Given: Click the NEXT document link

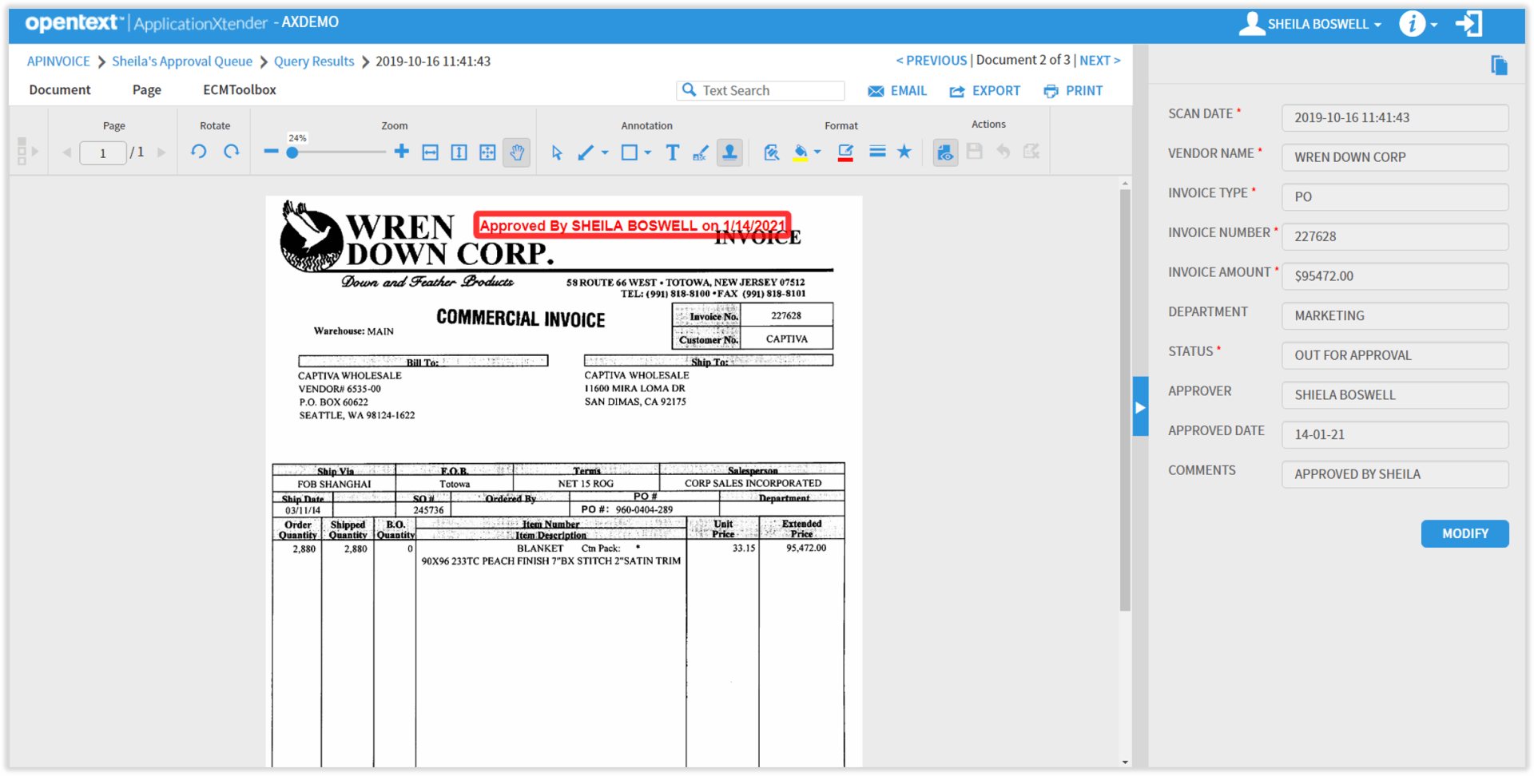Looking at the screenshot, I should pyautogui.click(x=1100, y=61).
